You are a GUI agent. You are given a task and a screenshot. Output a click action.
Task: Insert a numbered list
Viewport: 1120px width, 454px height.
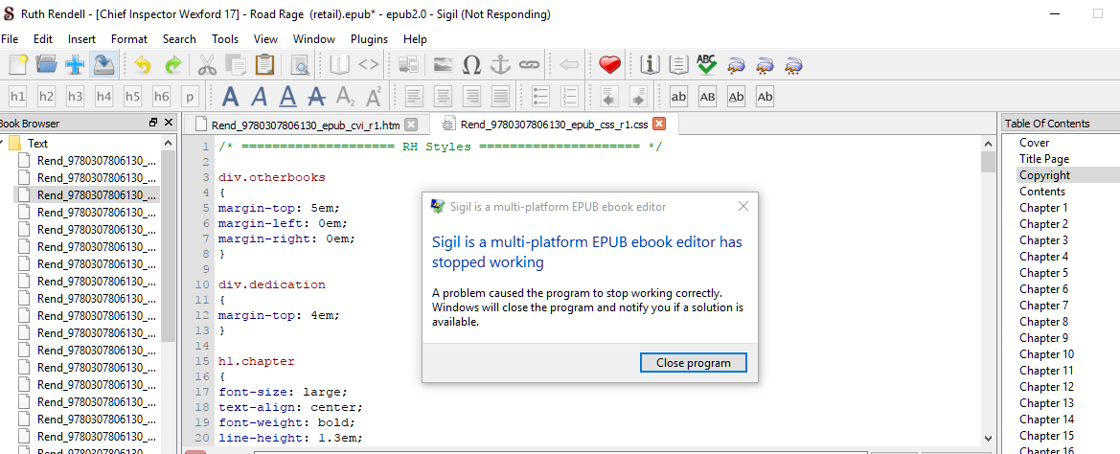coord(569,97)
